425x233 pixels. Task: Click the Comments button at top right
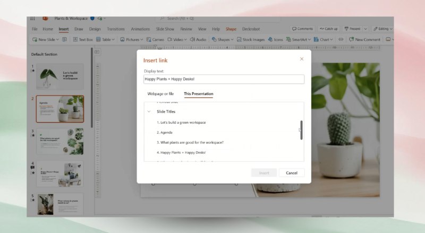coord(302,29)
